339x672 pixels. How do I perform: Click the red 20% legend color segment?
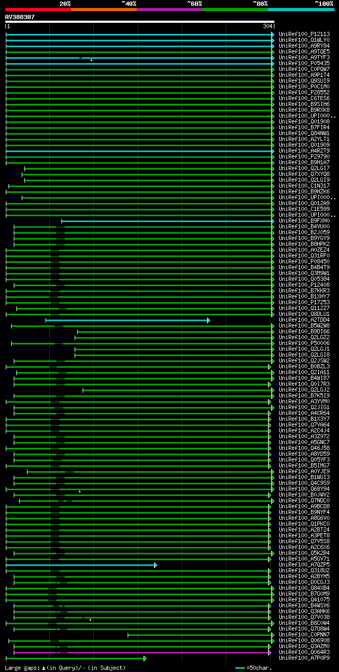(38, 9)
